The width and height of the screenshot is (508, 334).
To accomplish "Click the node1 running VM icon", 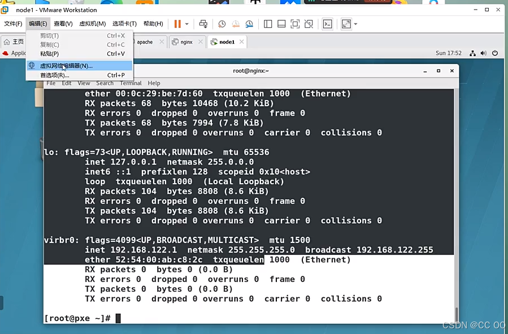I will coord(214,42).
